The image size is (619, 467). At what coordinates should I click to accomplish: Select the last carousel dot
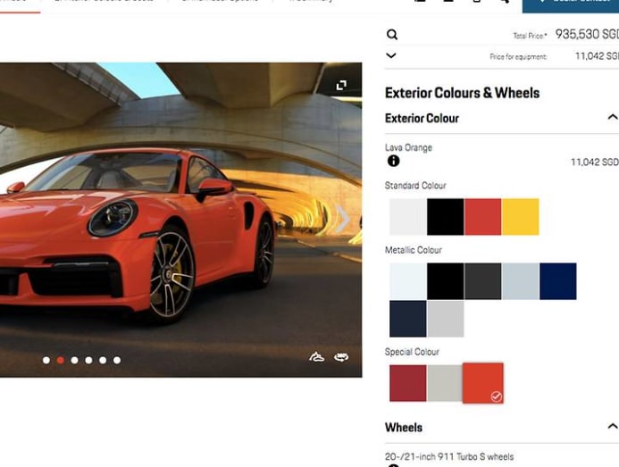click(117, 361)
